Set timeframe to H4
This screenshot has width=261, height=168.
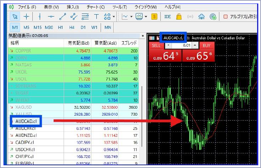click(72, 27)
